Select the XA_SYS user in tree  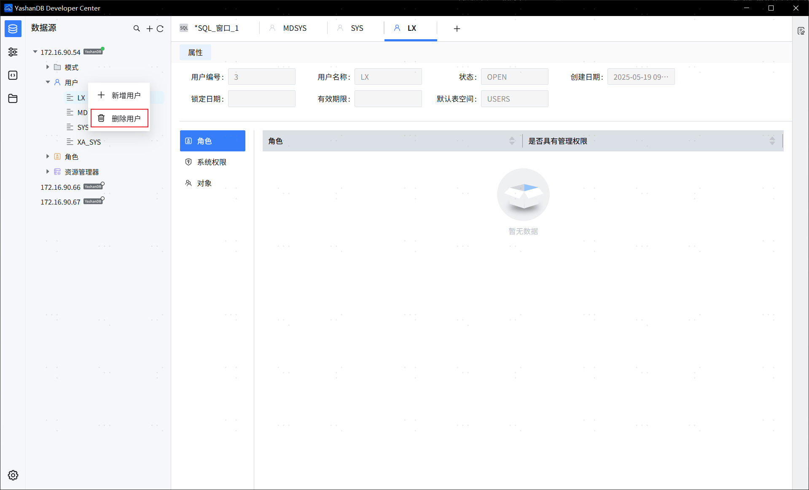(89, 142)
